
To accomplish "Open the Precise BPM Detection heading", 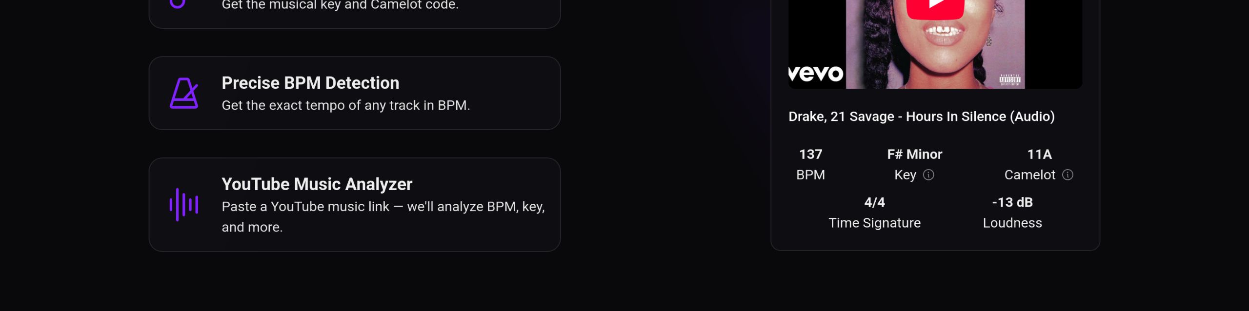I will pos(310,83).
